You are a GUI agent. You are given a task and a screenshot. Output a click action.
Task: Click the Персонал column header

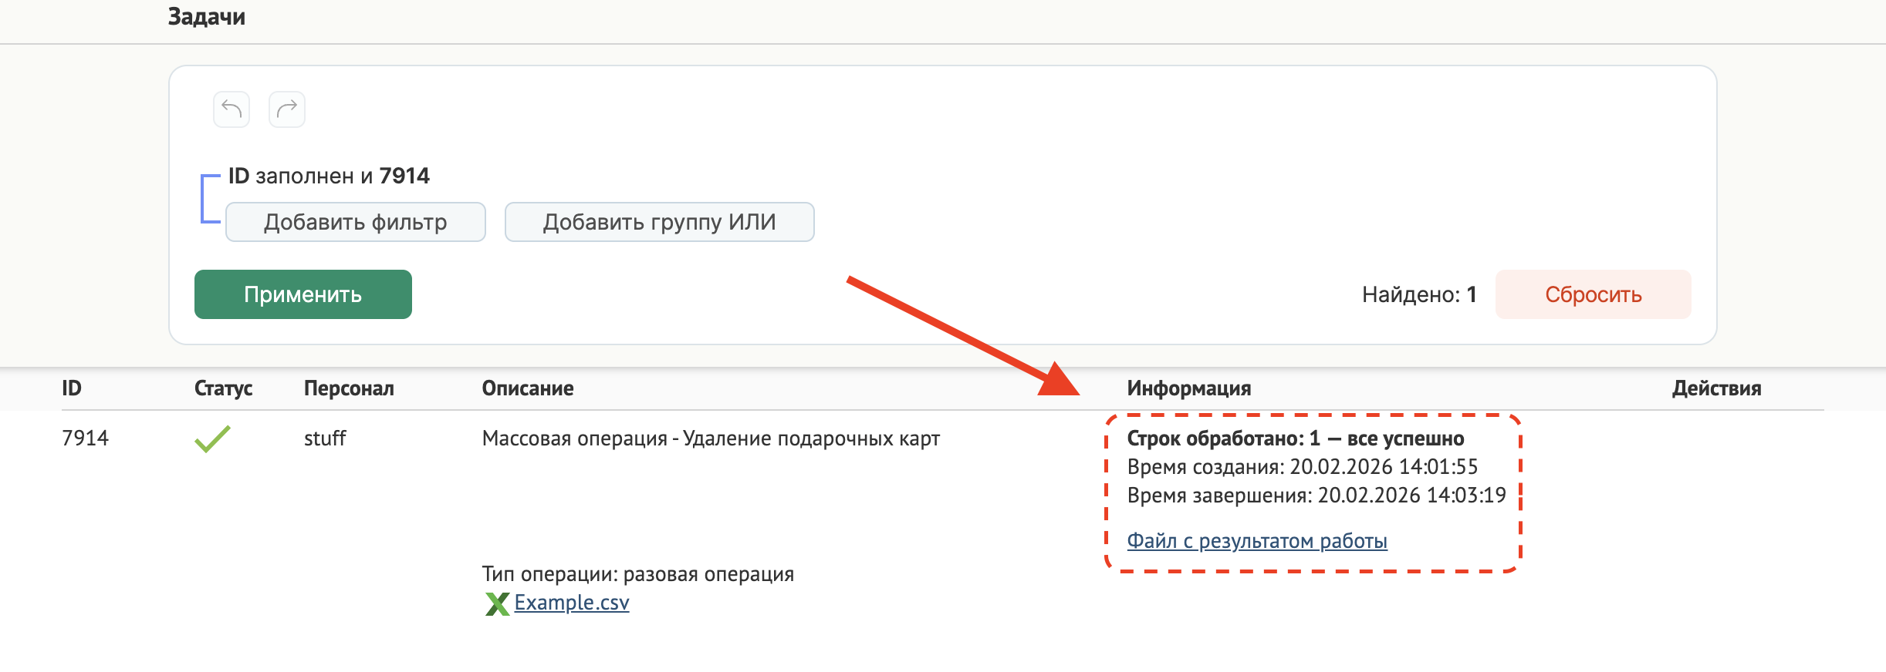coord(349,388)
